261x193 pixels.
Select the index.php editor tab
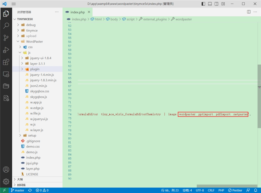click(78, 12)
